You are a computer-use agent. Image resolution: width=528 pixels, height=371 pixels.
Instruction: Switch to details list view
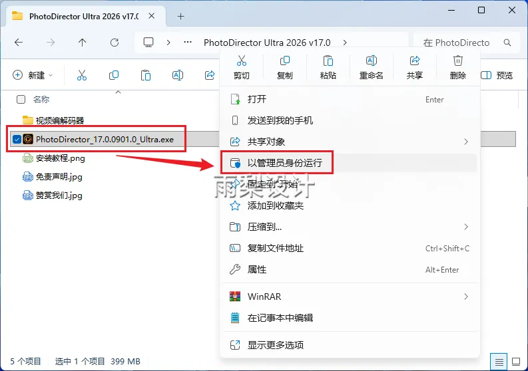point(499,362)
